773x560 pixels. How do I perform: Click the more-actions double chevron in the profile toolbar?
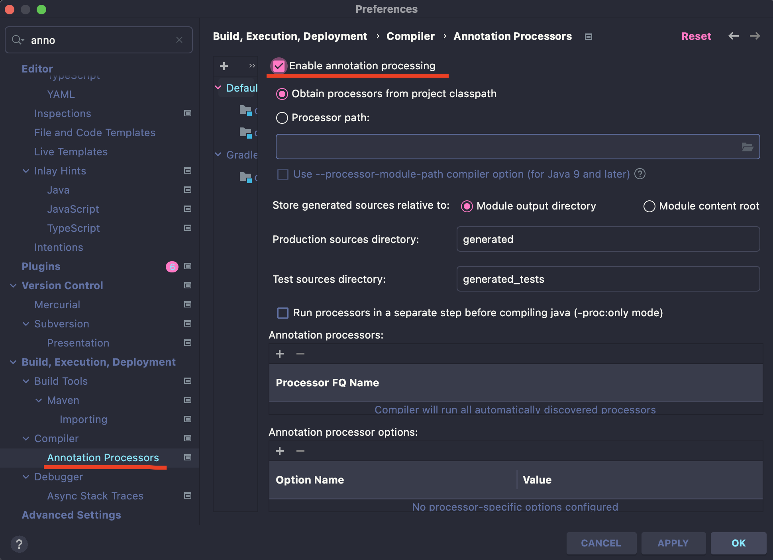pos(252,66)
